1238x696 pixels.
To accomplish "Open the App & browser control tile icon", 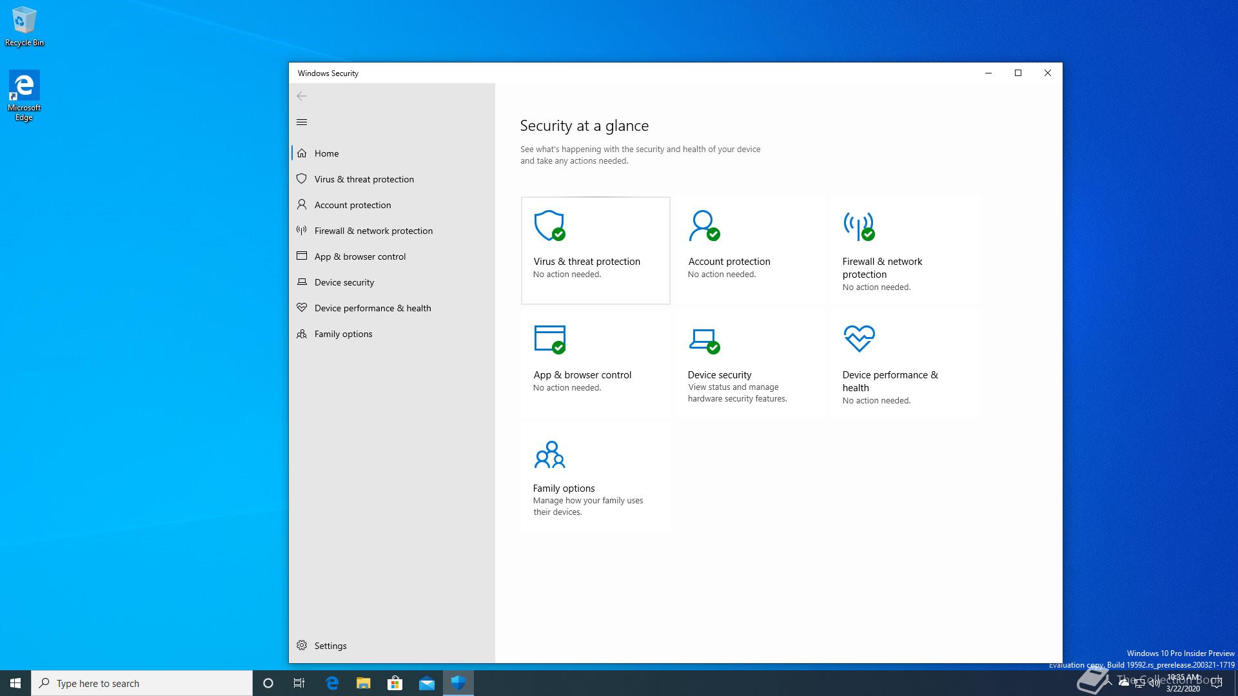I will click(x=550, y=340).
